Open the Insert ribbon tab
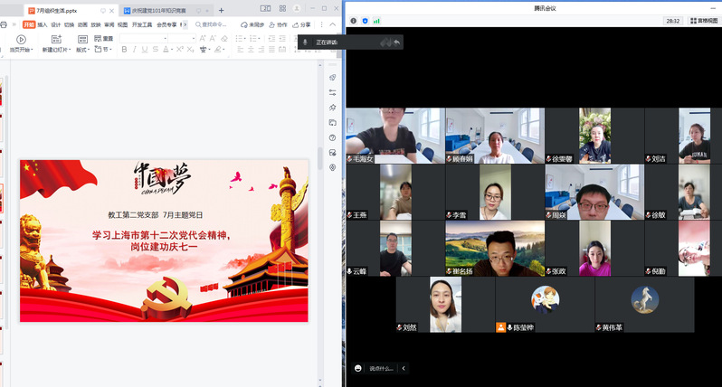 43,24
